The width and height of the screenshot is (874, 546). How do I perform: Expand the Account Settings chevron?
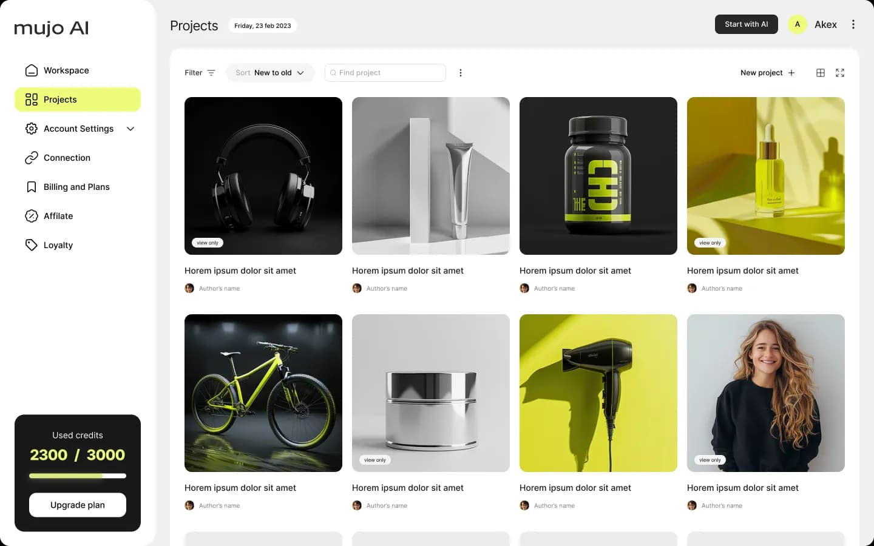click(x=130, y=129)
